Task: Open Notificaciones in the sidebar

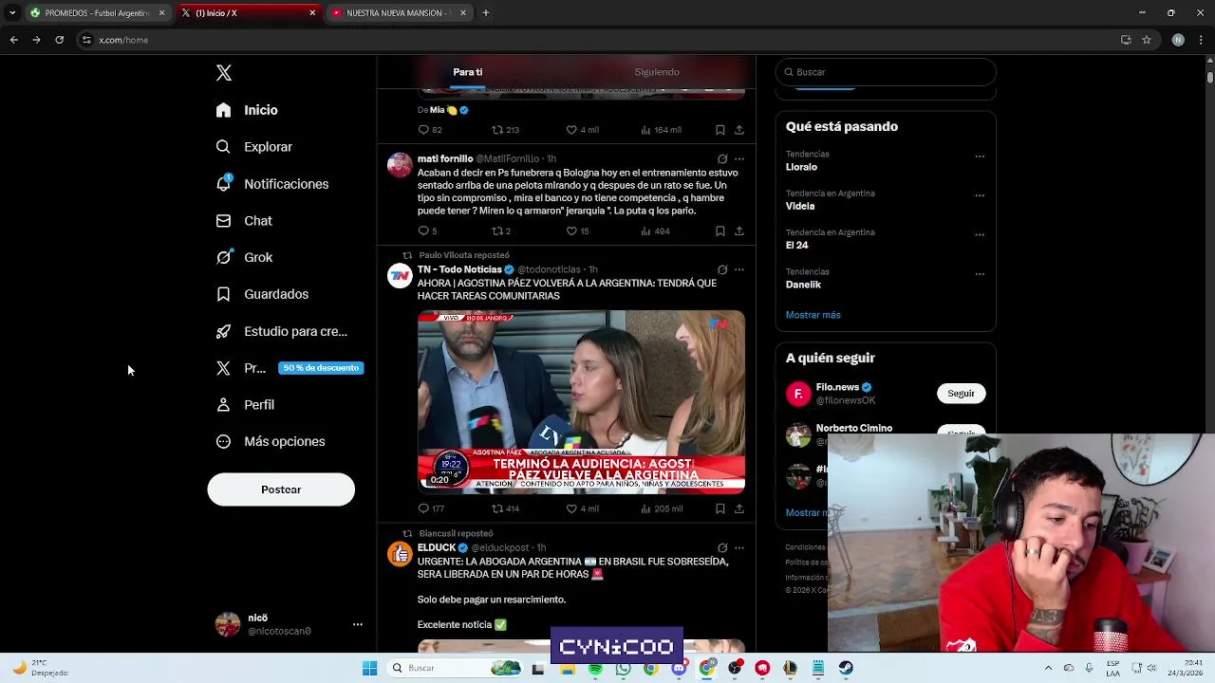Action: [x=271, y=184]
